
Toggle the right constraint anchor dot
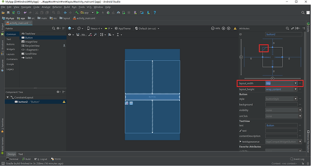point(282,57)
